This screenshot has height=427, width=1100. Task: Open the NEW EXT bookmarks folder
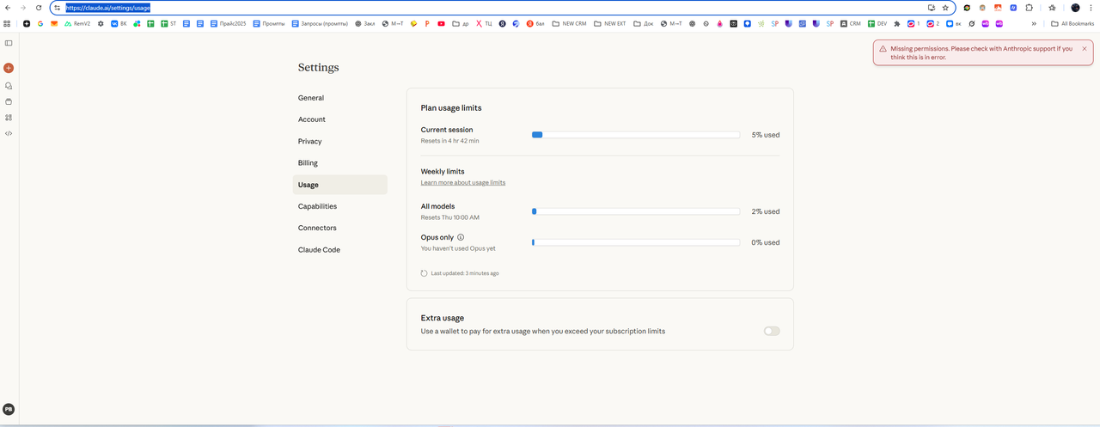point(610,24)
